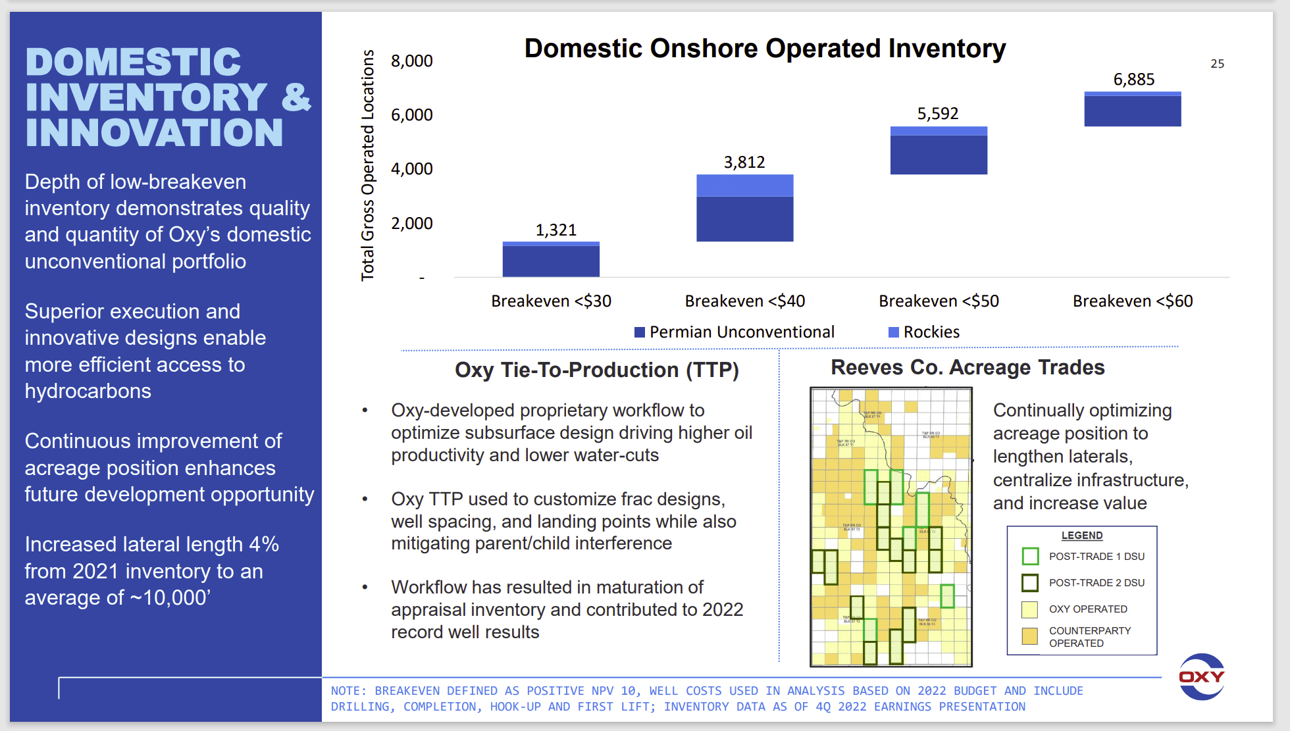Click the Breakeven <$40 axis label

(x=745, y=301)
